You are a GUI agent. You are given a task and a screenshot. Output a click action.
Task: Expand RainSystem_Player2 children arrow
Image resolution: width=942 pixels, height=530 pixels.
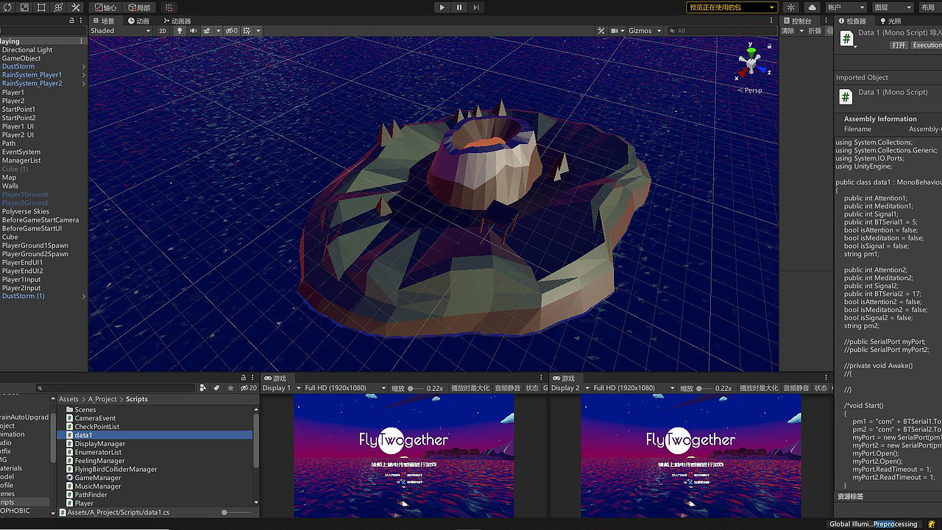coord(84,84)
